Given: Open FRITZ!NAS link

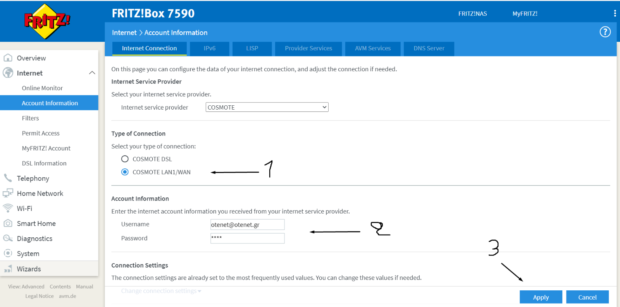Looking at the screenshot, I should pos(472,14).
